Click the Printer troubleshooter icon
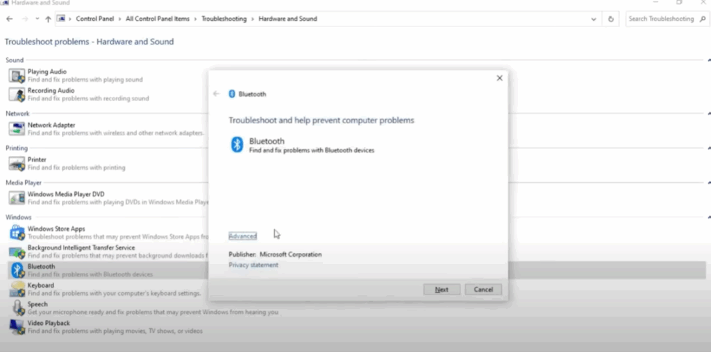Viewport: 711px width, 352px height. (17, 164)
